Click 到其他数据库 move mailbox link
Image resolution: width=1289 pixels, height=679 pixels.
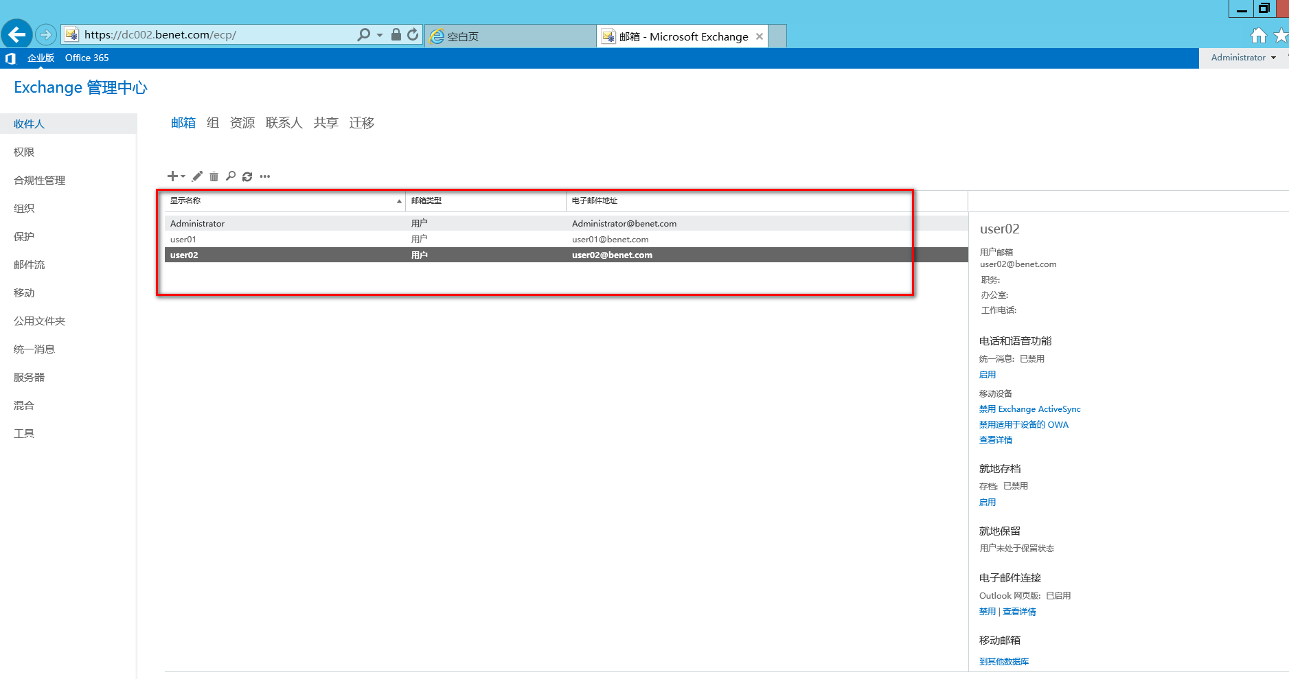click(x=1004, y=662)
